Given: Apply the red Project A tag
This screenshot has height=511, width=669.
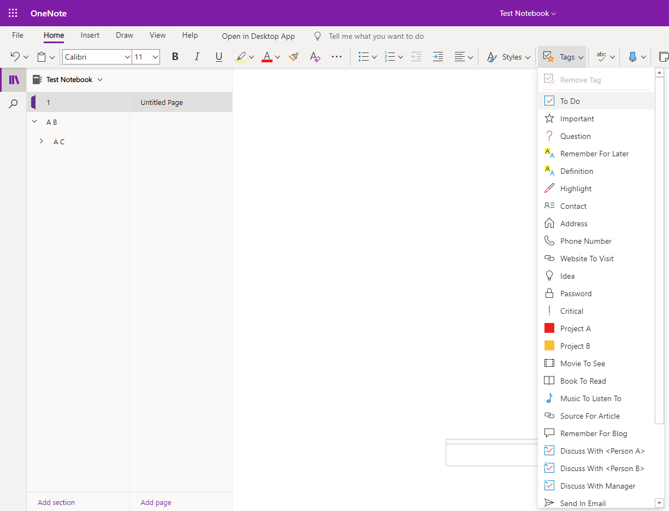Looking at the screenshot, I should (x=596, y=328).
